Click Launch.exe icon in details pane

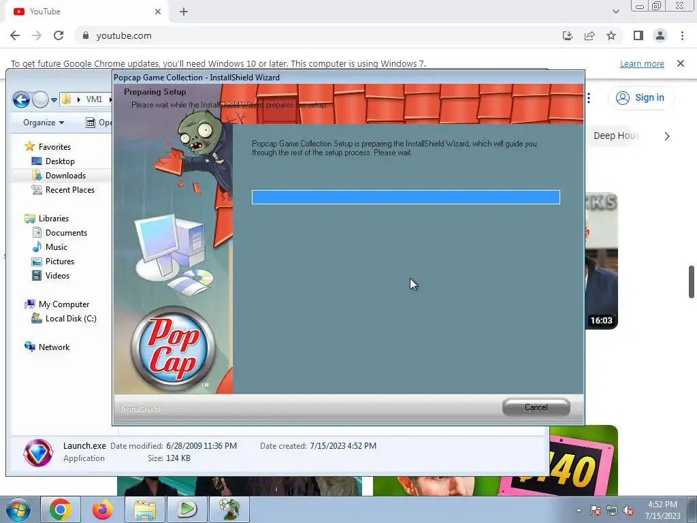coord(38,453)
